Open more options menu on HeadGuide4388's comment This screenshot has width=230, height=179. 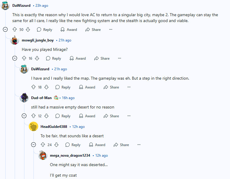139,145
